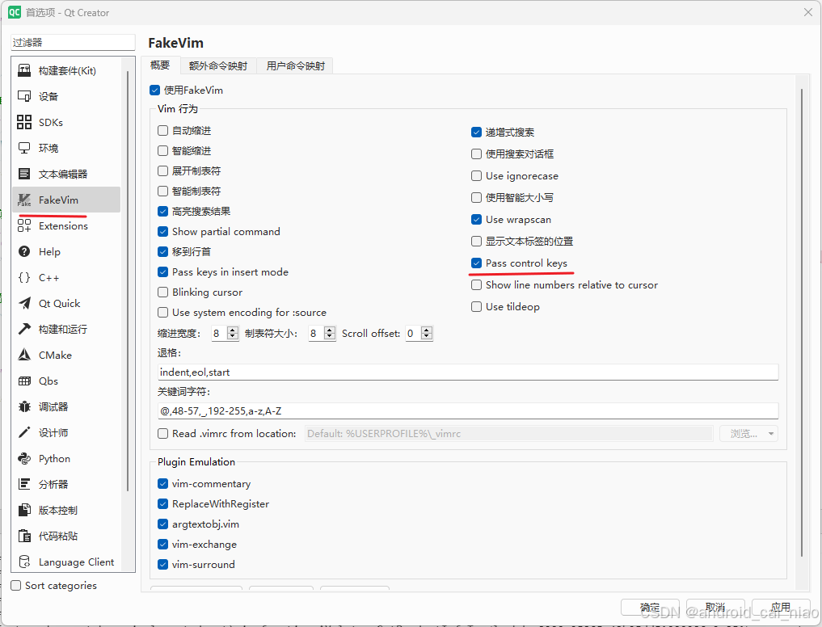Click the 应用 apply button
This screenshot has height=627, width=822.
[781, 608]
